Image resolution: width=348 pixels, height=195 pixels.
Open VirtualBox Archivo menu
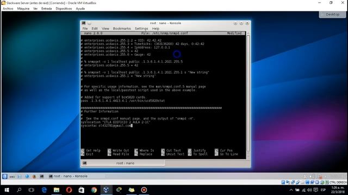click(x=8, y=9)
